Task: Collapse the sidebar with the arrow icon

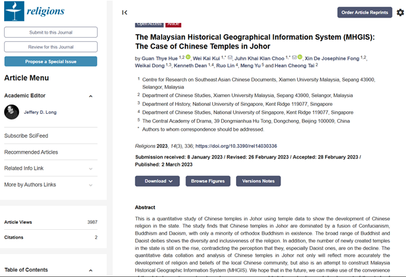Action: (x=125, y=12)
